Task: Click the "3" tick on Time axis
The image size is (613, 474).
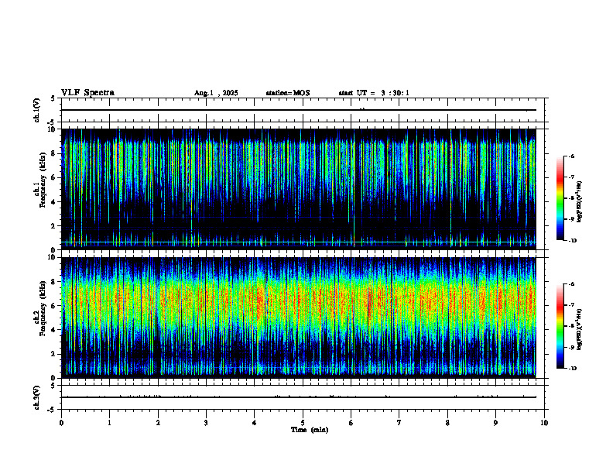Action: coord(206,423)
